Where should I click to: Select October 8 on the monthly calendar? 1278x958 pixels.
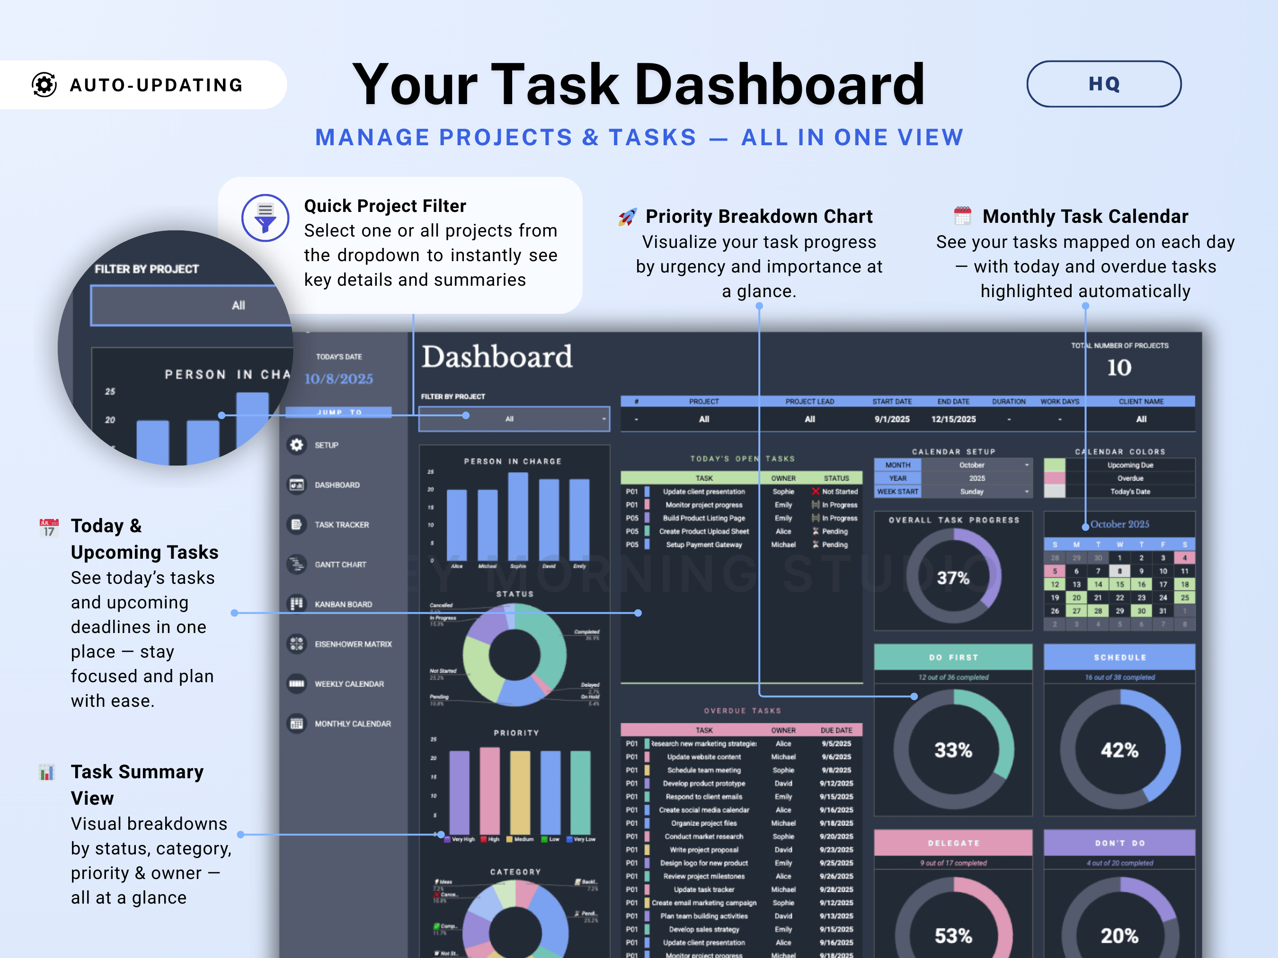(x=1120, y=571)
